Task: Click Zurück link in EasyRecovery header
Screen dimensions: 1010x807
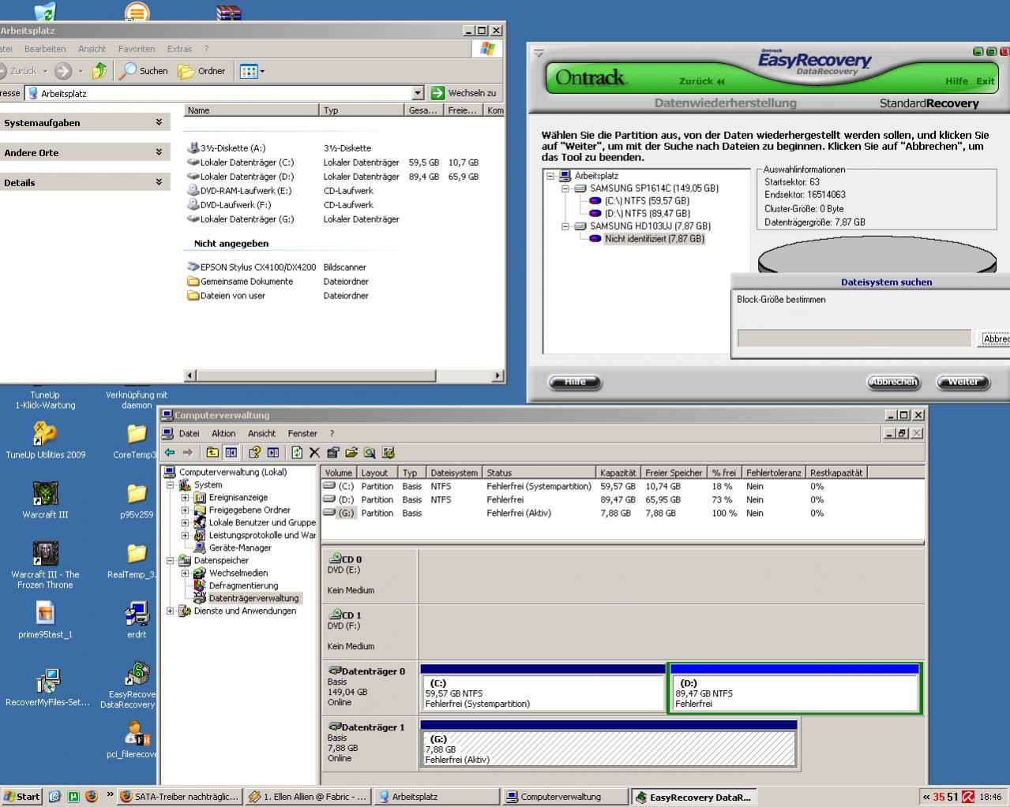Action: pyautogui.click(x=702, y=81)
